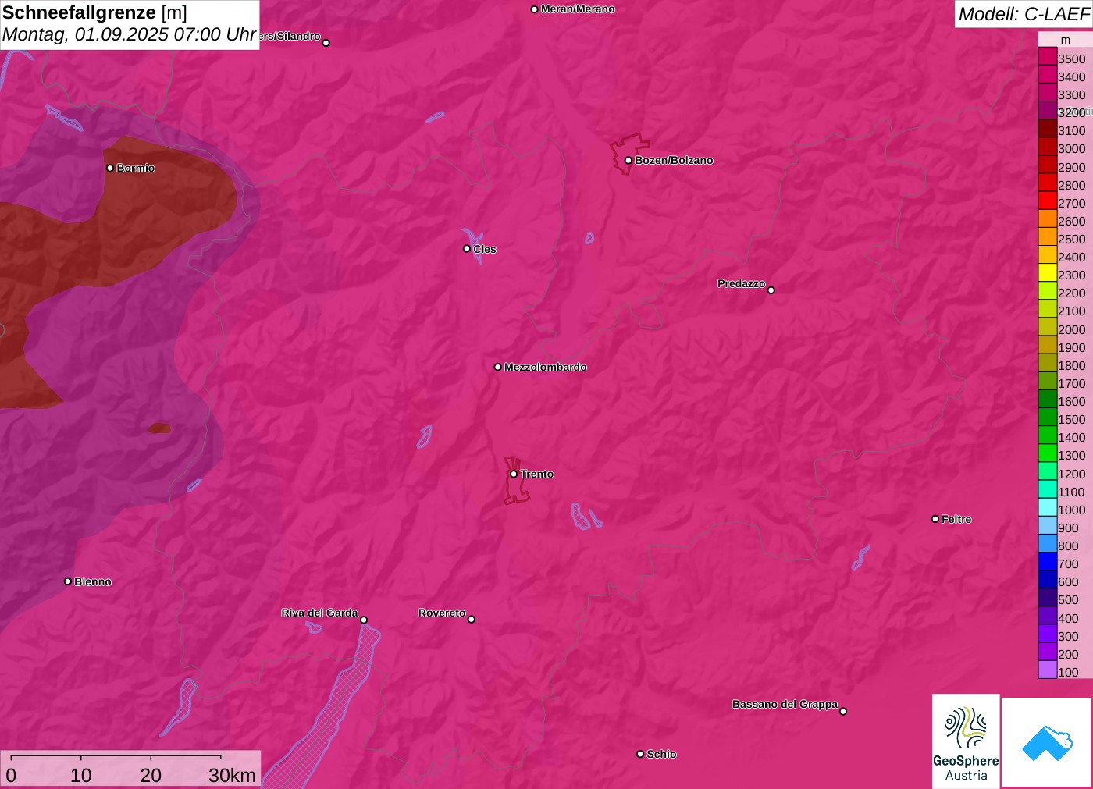Click the Schneefallgrenze [m] title
This screenshot has width=1093, height=789.
click(94, 12)
